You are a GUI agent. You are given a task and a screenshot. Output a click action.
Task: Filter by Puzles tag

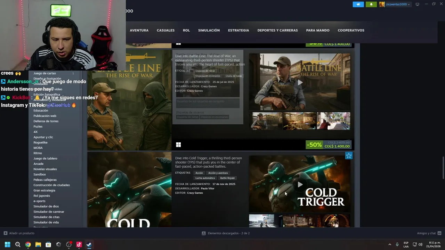38,126
